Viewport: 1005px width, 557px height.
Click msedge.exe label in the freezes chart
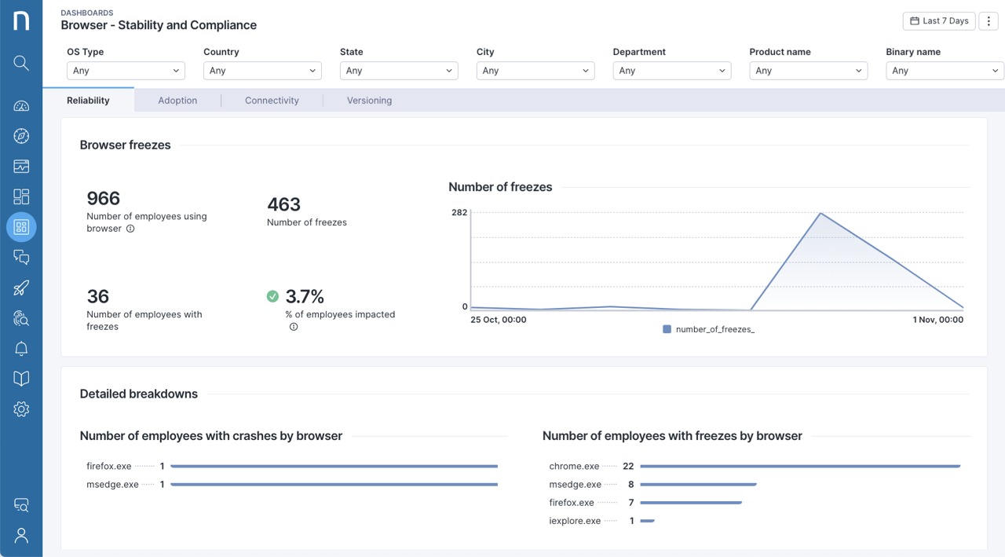(x=576, y=485)
